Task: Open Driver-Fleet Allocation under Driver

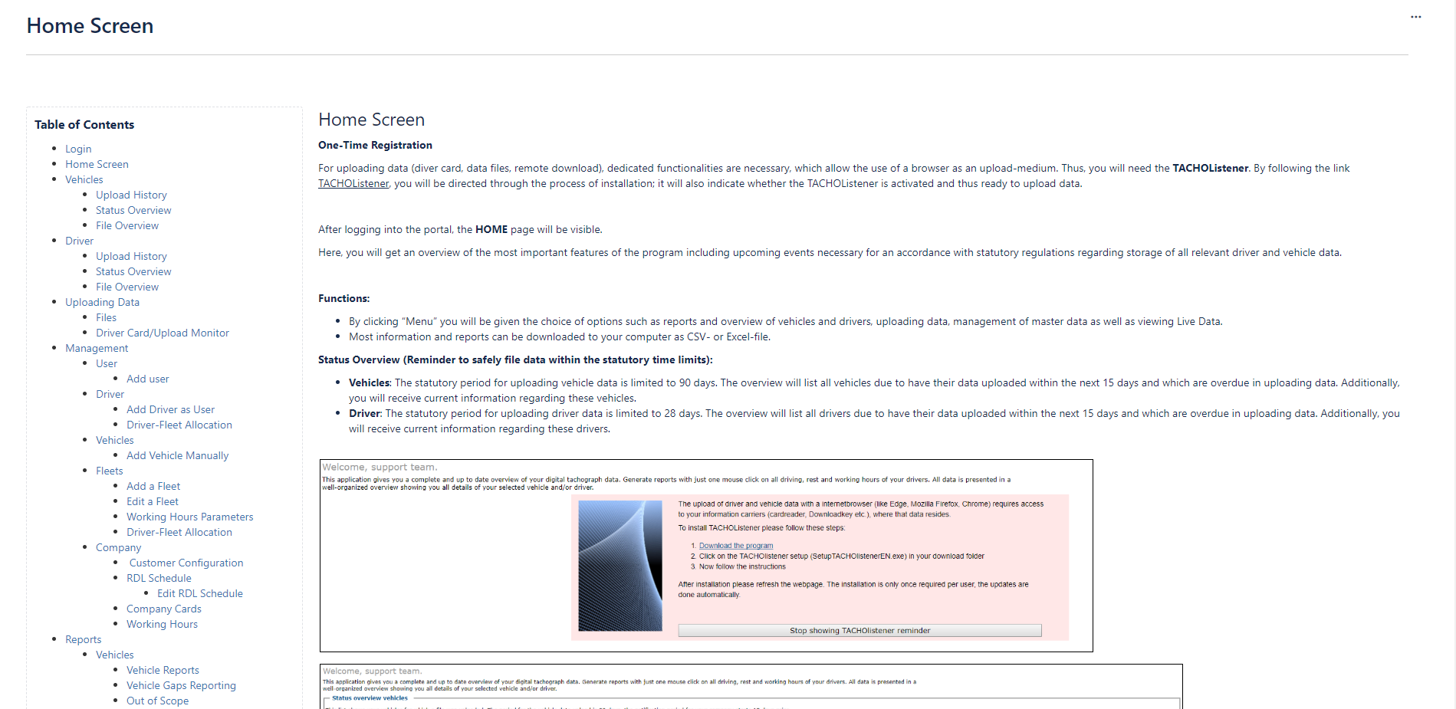Action: (179, 425)
